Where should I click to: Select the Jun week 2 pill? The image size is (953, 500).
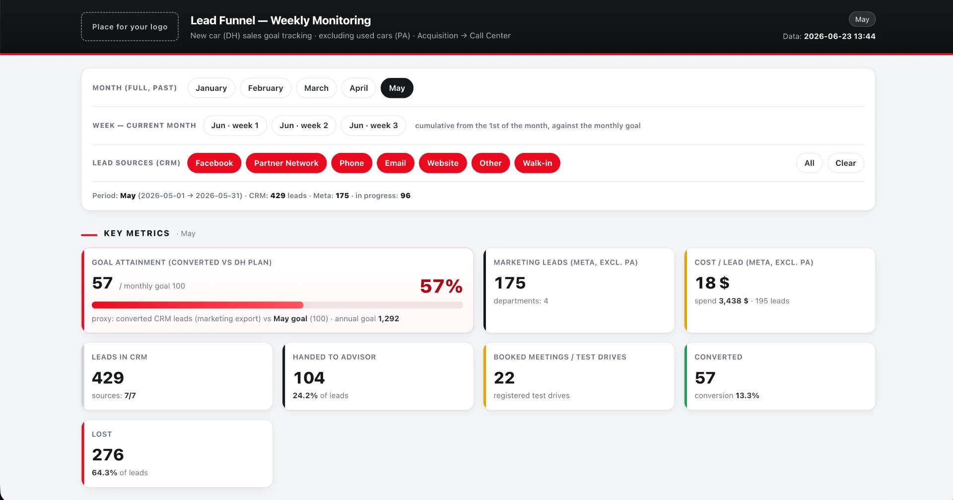click(304, 126)
